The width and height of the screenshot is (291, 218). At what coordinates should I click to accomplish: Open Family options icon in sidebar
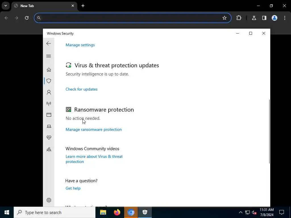tap(49, 149)
